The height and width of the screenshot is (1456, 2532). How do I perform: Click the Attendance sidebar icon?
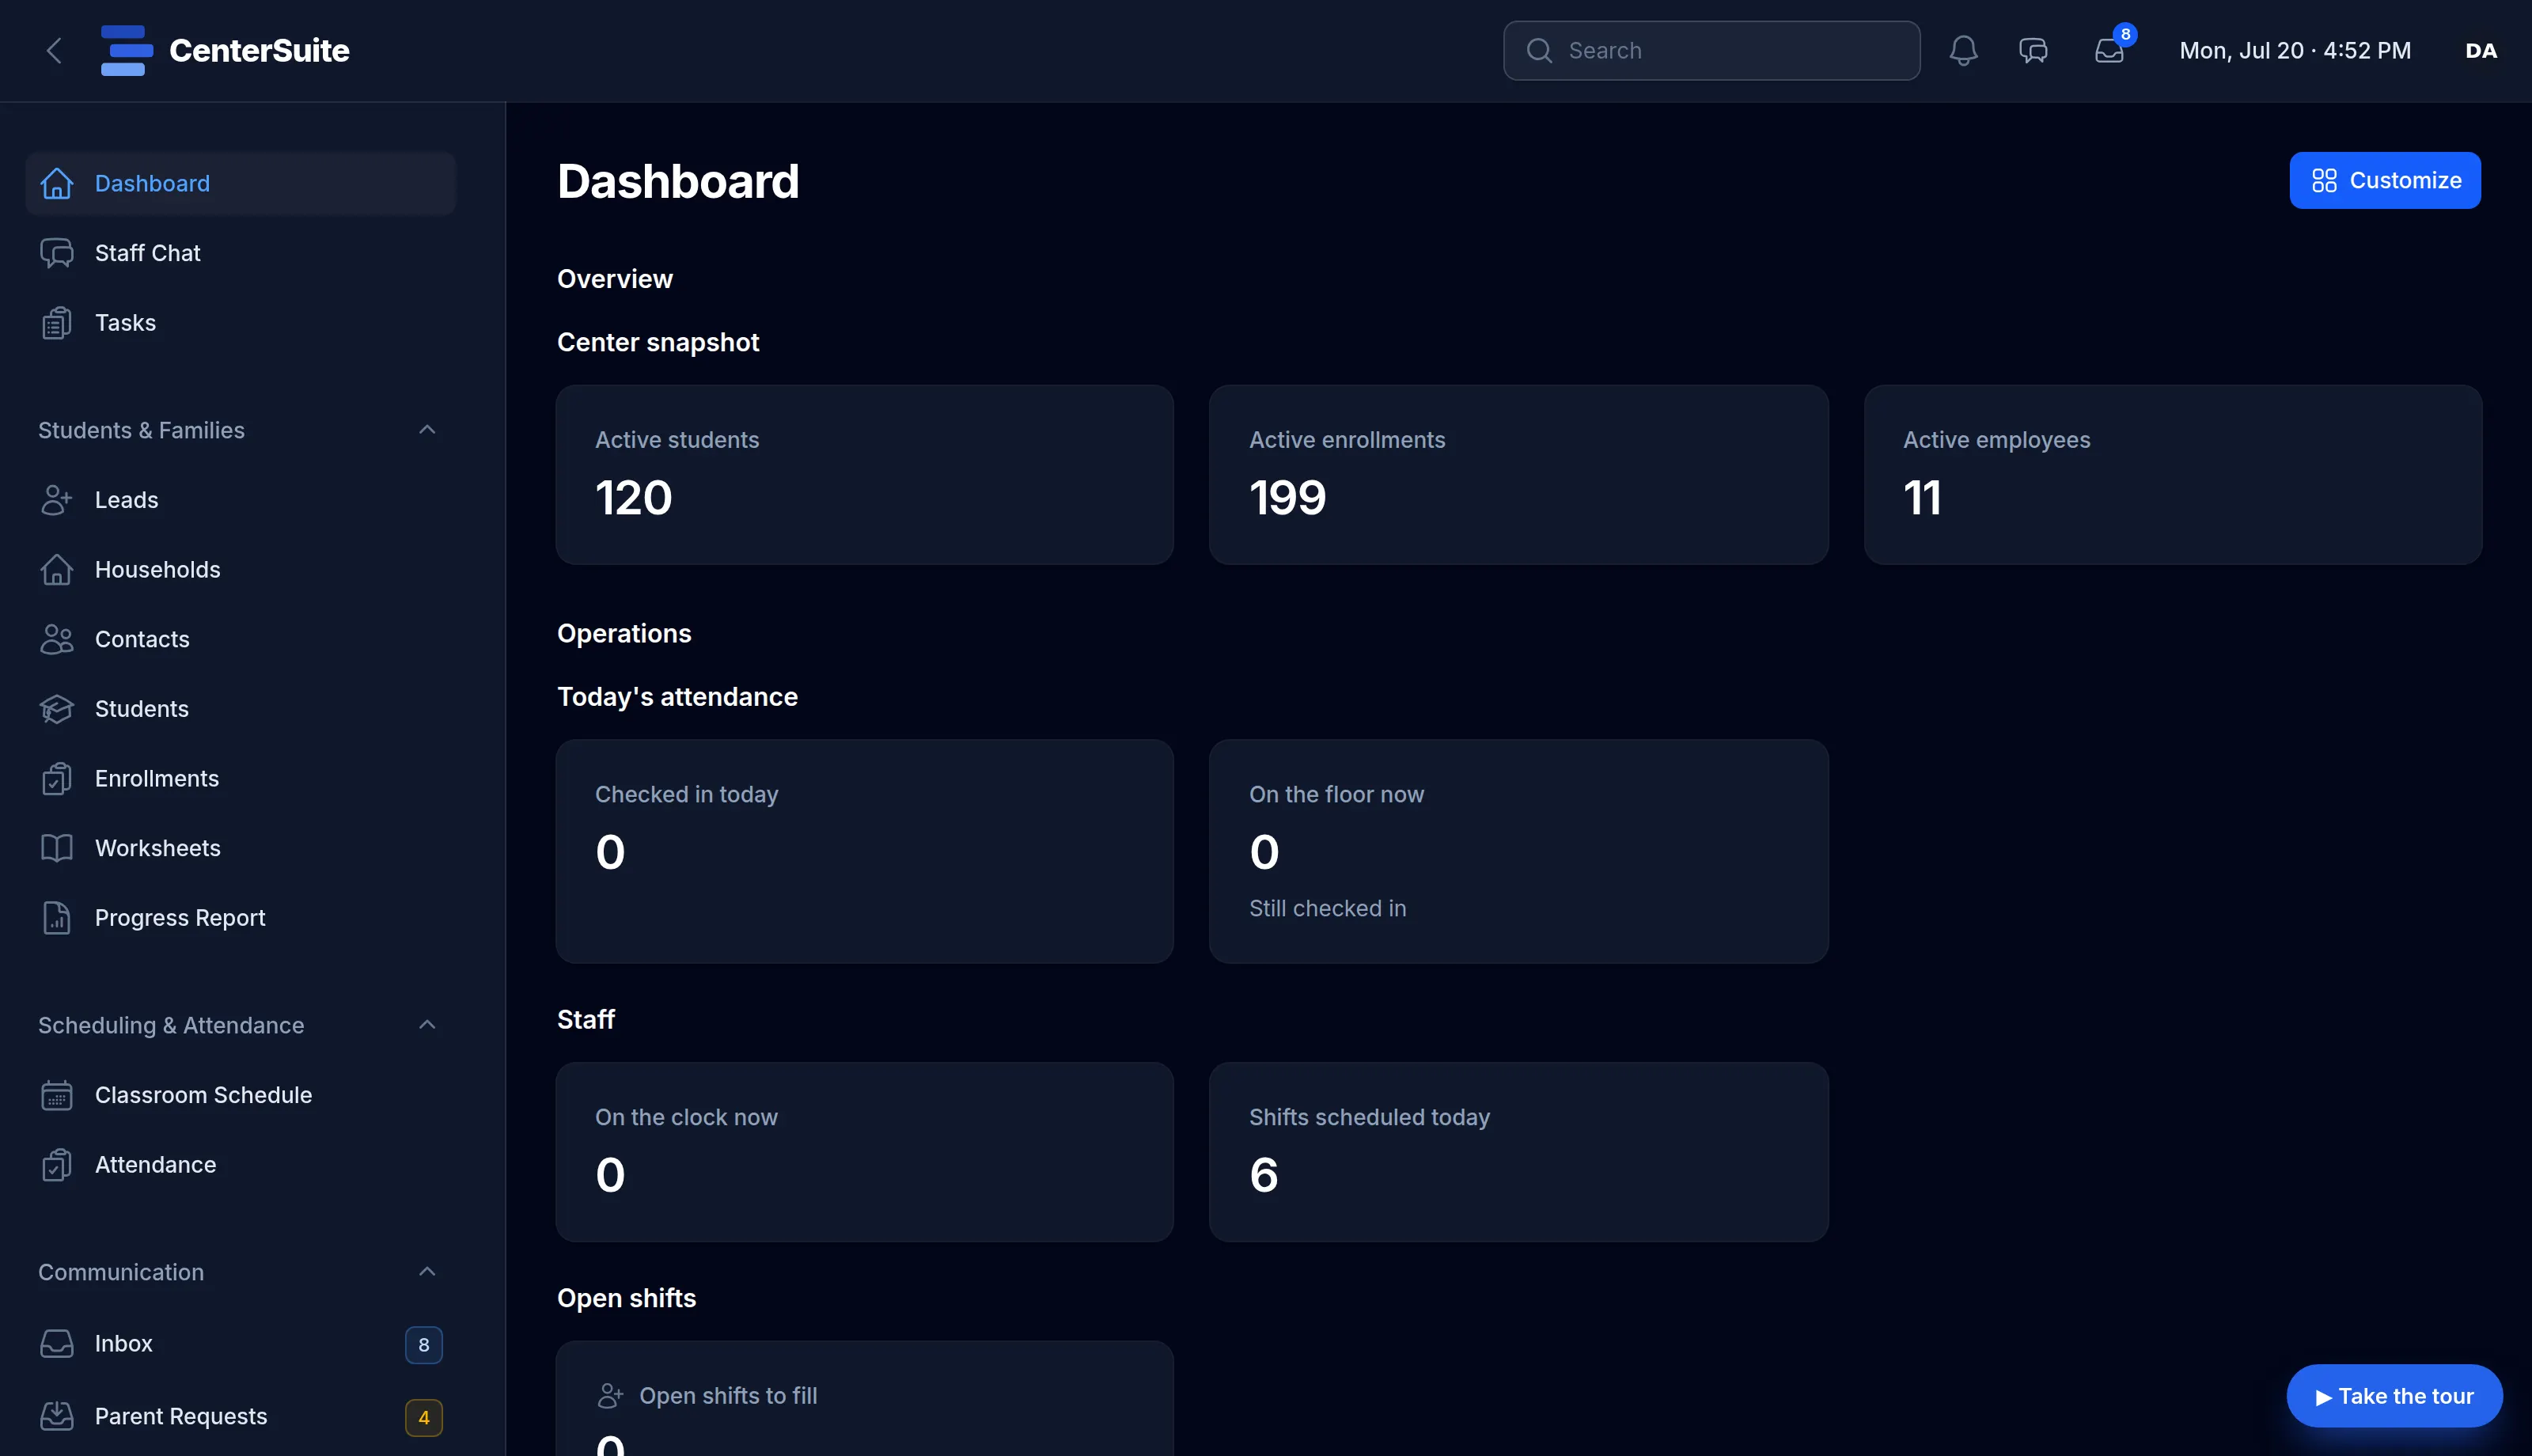coord(57,1165)
